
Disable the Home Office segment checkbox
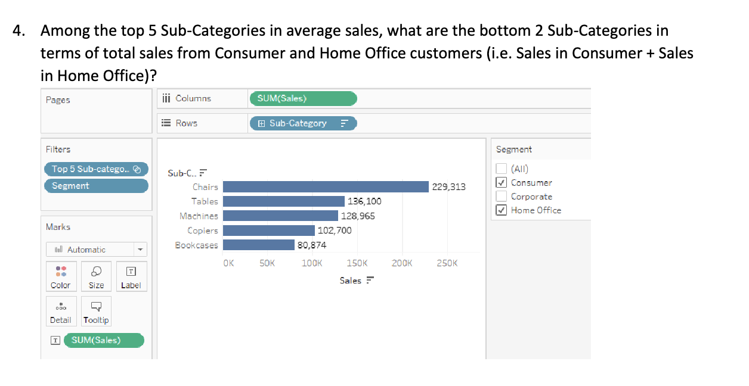(x=502, y=210)
